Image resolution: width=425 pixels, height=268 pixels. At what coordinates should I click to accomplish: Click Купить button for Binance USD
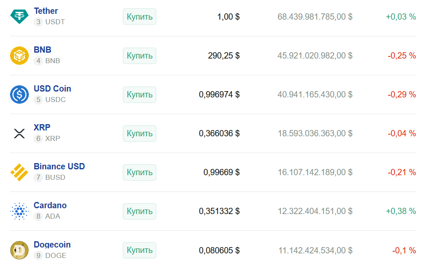(x=140, y=172)
